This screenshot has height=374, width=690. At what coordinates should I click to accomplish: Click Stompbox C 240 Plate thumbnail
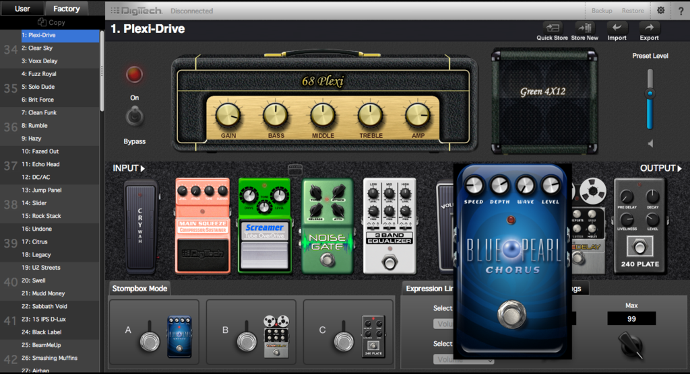pos(373,336)
